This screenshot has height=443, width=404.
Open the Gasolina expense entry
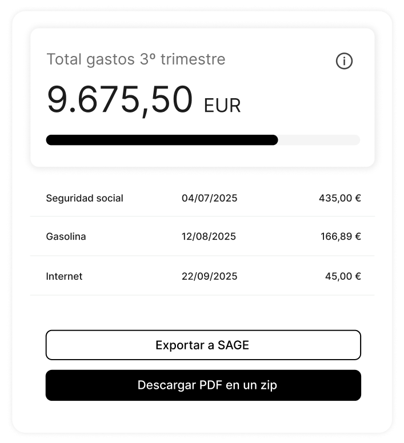pos(66,236)
